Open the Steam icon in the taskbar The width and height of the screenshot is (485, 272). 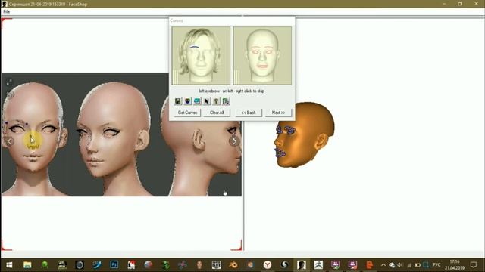285,265
